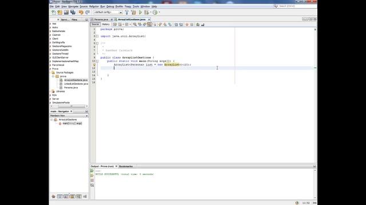Click the Save All toolbar icon

pyautogui.click(x=73, y=13)
